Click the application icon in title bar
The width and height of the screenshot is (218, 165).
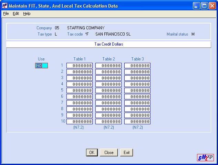[5, 6]
